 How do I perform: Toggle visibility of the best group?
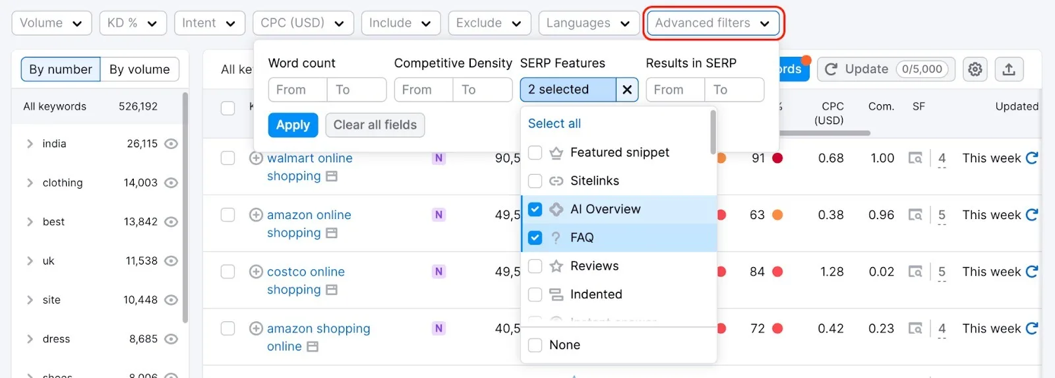pyautogui.click(x=171, y=222)
